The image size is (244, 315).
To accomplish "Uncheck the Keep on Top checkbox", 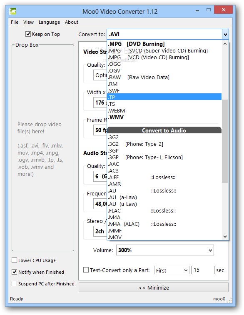I will pos(28,34).
